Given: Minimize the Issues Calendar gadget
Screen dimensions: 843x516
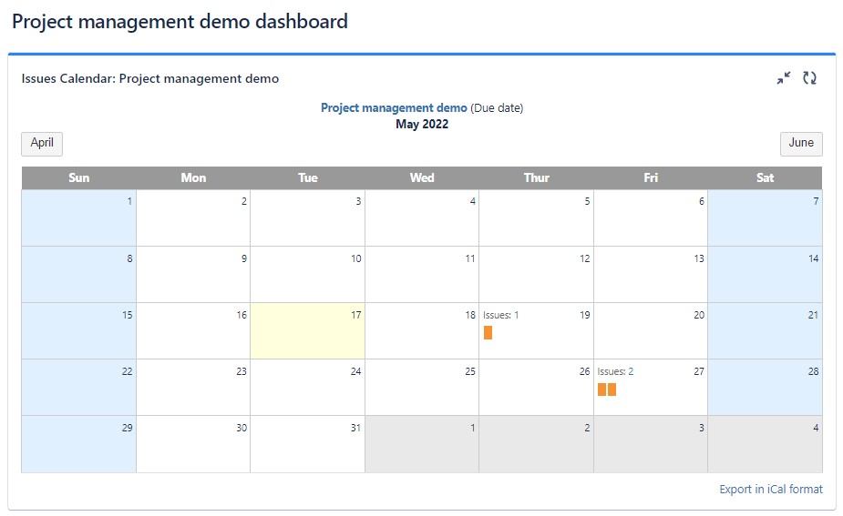Looking at the screenshot, I should [x=784, y=78].
